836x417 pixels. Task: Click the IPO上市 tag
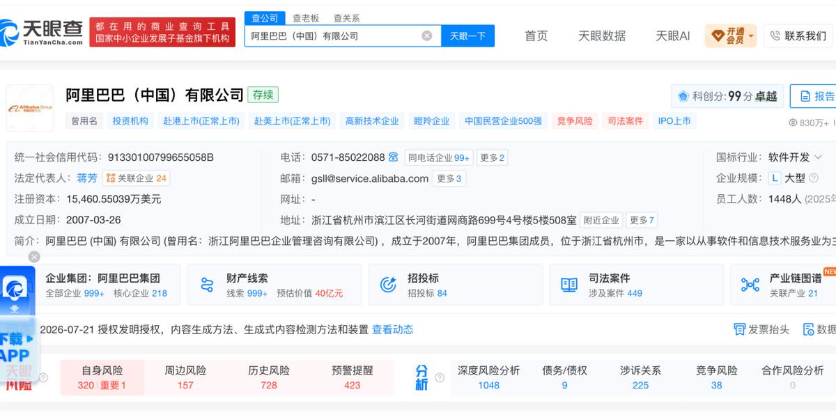(x=674, y=121)
